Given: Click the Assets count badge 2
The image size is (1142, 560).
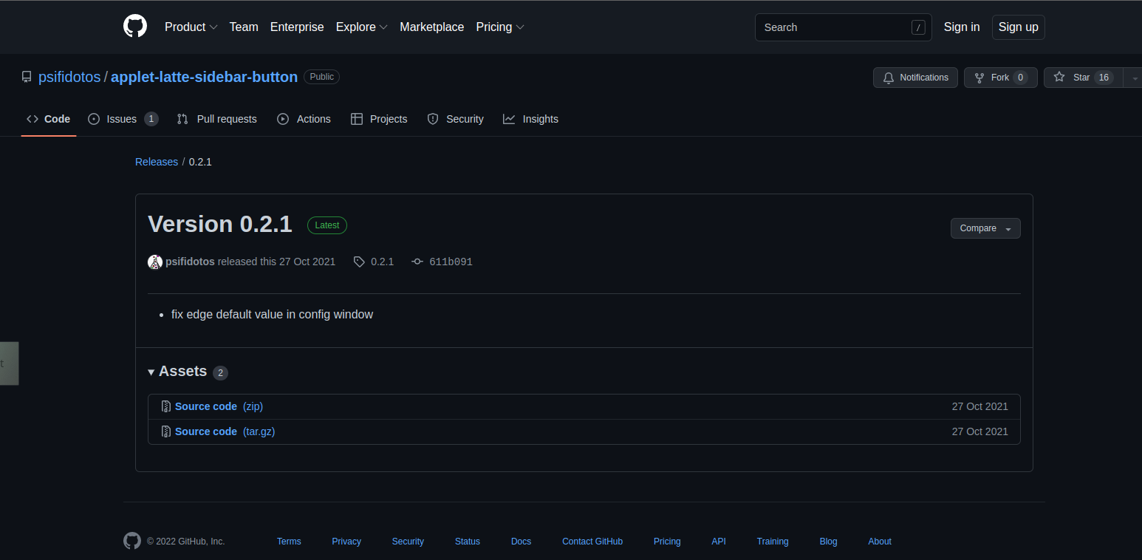Looking at the screenshot, I should [220, 373].
